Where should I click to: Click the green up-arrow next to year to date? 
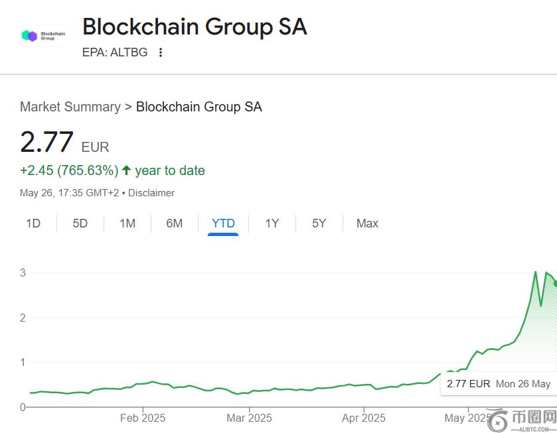(127, 170)
